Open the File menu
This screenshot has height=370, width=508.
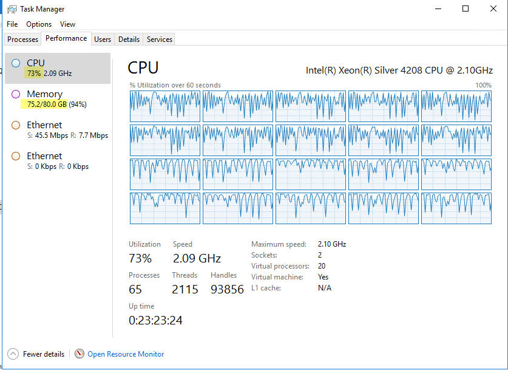coord(12,24)
